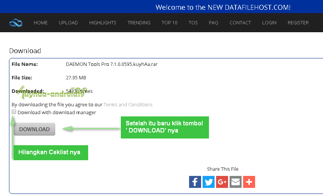The width and height of the screenshot is (323, 195).
Task: Open the FAQ page
Action: (213, 22)
